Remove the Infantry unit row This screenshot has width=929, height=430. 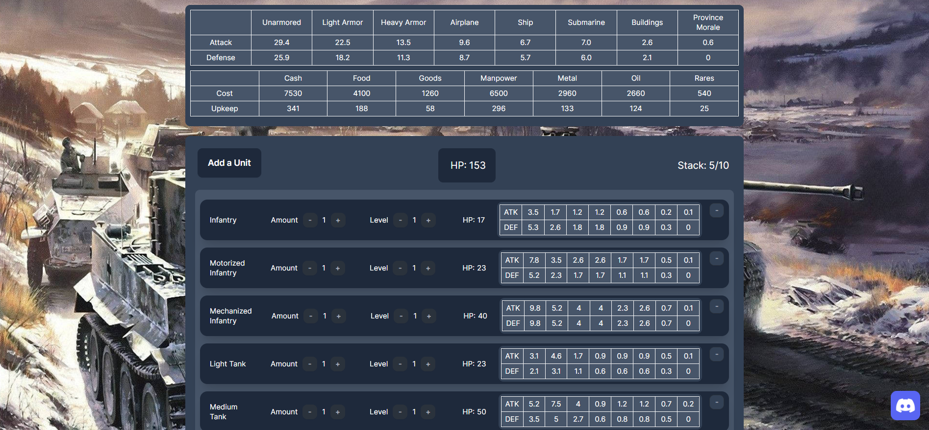(x=716, y=211)
